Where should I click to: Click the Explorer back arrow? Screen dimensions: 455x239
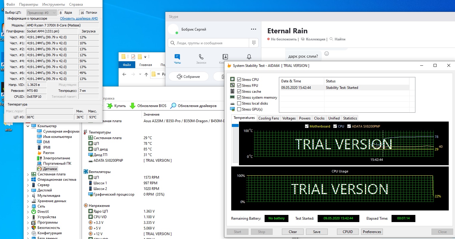click(x=125, y=74)
